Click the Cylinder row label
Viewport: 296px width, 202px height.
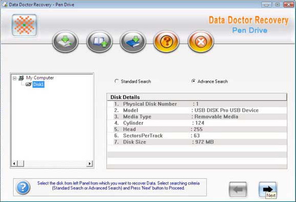(x=133, y=123)
